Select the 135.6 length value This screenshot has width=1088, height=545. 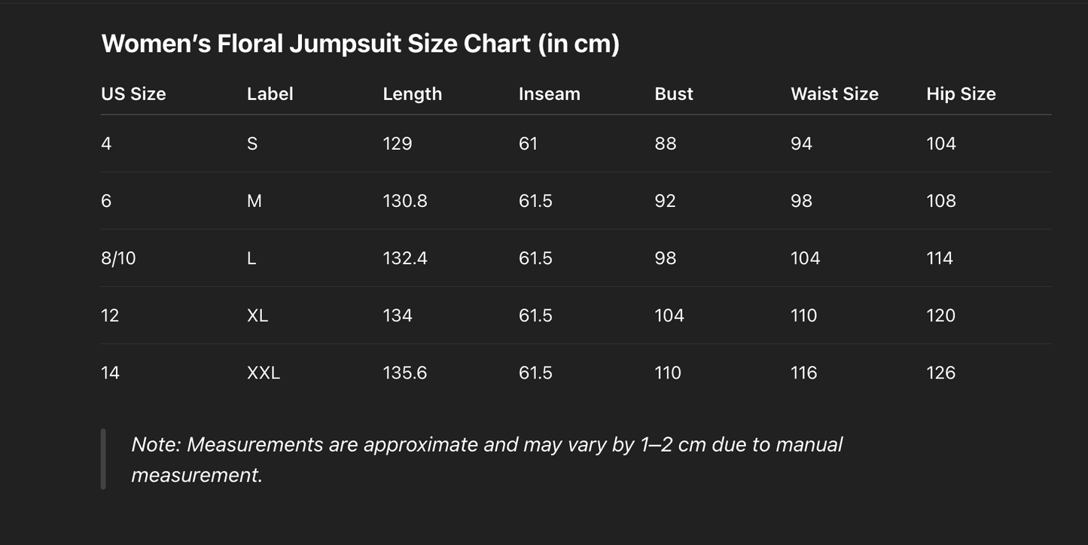tap(404, 373)
